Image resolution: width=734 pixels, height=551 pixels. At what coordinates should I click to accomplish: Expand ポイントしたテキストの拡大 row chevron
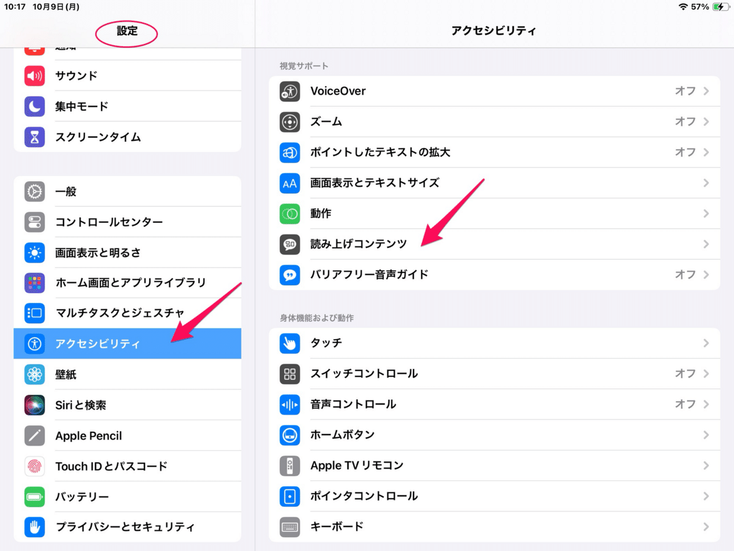[x=706, y=152]
